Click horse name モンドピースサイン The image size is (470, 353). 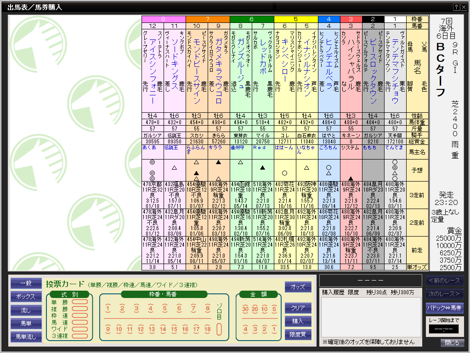197,71
